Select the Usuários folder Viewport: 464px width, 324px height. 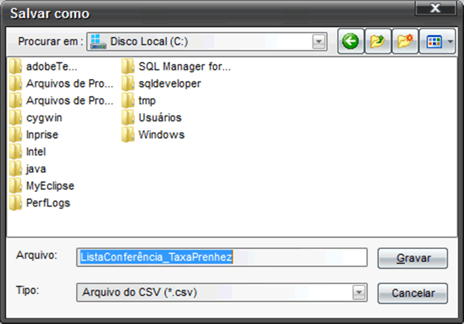click(x=152, y=117)
